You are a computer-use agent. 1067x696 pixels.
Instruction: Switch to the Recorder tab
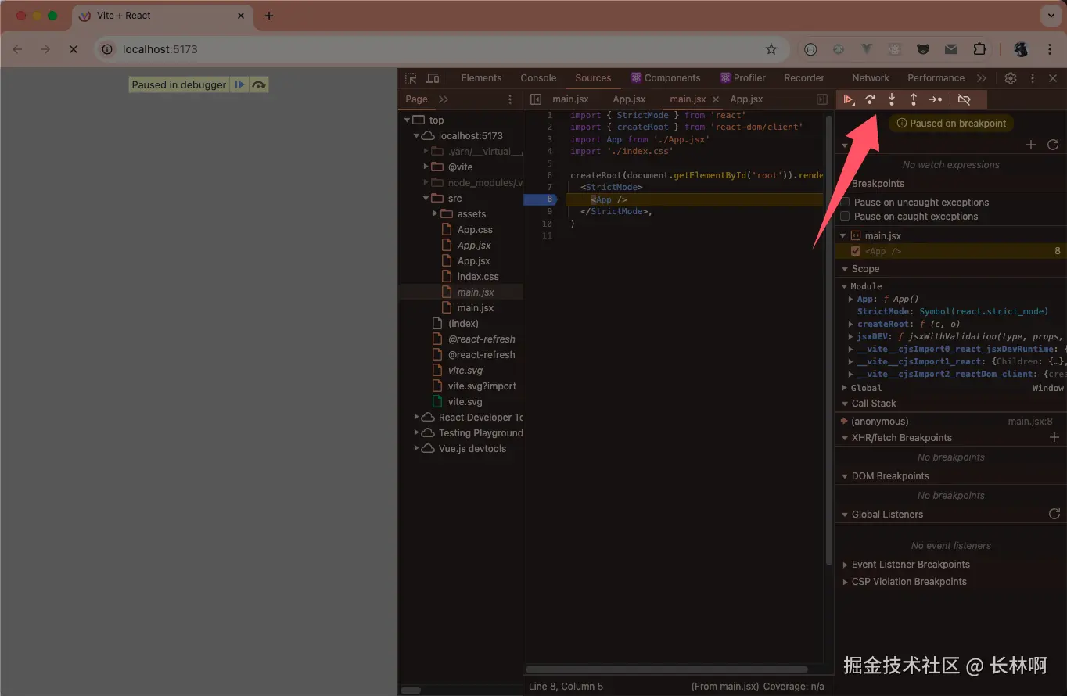[804, 78]
